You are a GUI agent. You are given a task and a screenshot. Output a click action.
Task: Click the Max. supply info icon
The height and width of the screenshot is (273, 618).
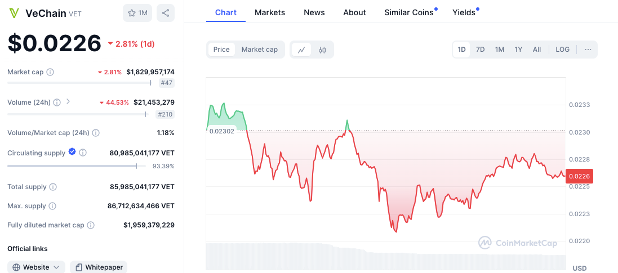(52, 206)
